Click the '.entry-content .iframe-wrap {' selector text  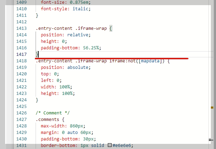click(x=74, y=28)
